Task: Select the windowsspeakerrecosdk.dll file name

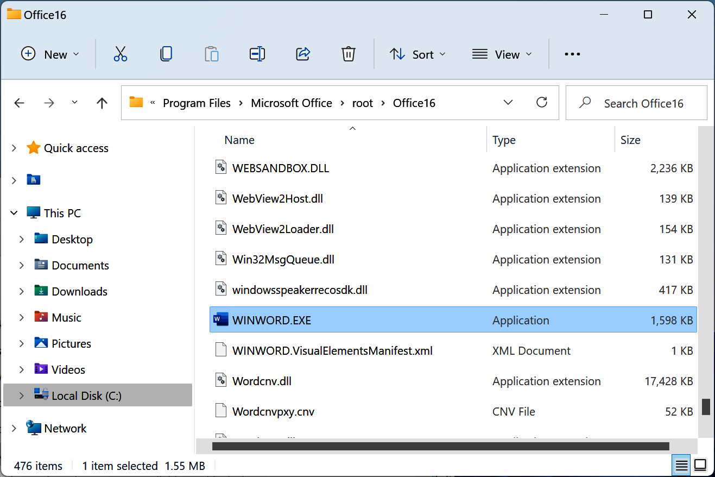Action: (x=300, y=290)
